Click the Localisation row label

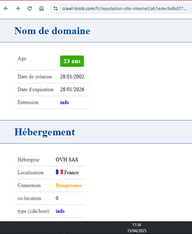coord(31,172)
